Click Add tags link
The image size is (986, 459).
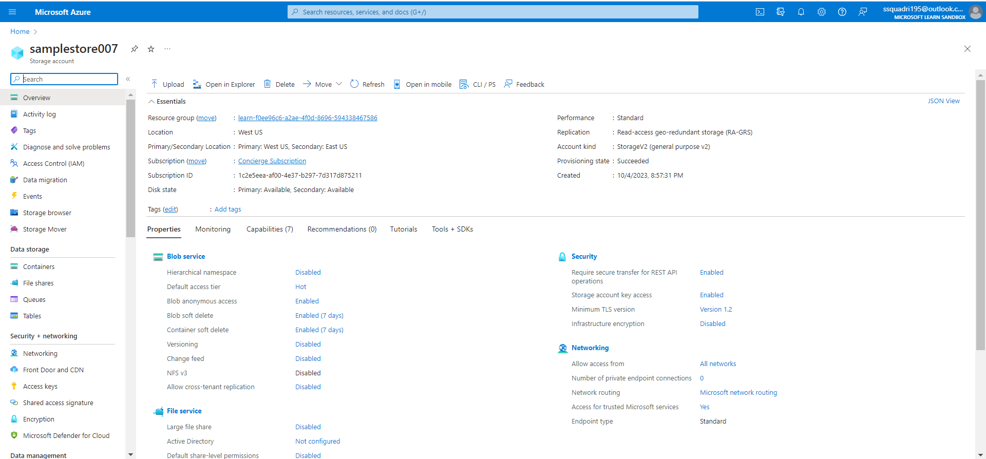tap(227, 209)
